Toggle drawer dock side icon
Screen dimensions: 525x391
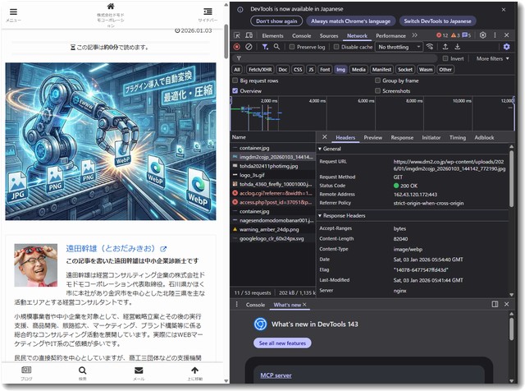pos(495,304)
